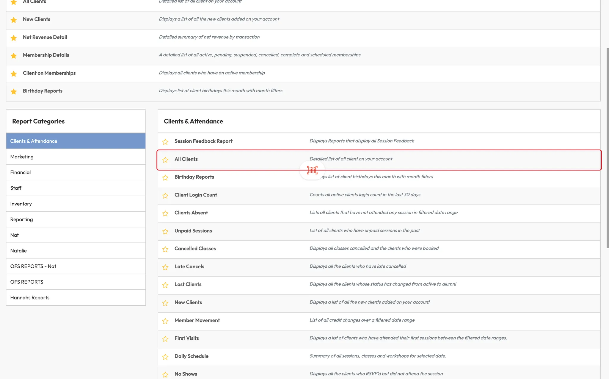This screenshot has width=609, height=379.
Task: Favorite the Client Login Count report
Action: [x=165, y=196]
